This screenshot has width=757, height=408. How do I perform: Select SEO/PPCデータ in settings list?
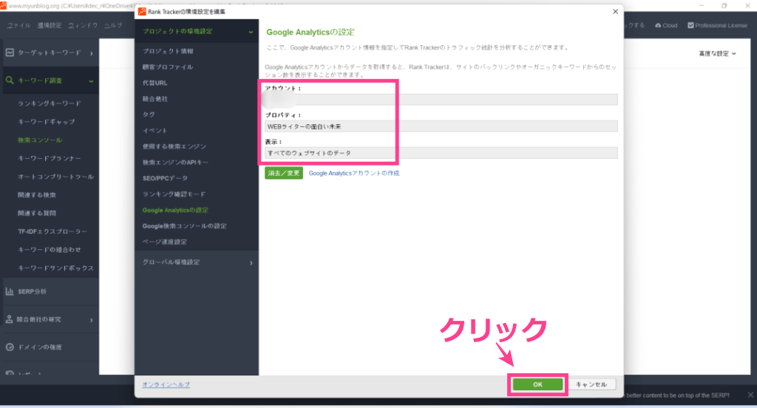point(165,178)
